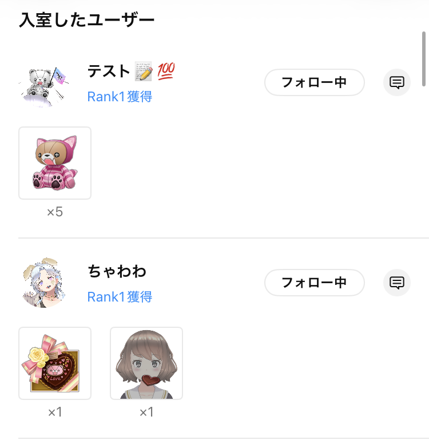Select the pink cat-hooded bear gift
The width and height of the screenshot is (429, 440).
[55, 163]
